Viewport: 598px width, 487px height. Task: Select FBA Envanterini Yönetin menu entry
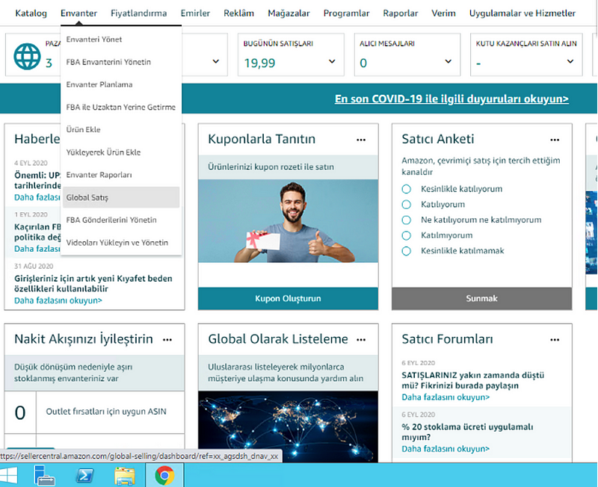pos(121,62)
